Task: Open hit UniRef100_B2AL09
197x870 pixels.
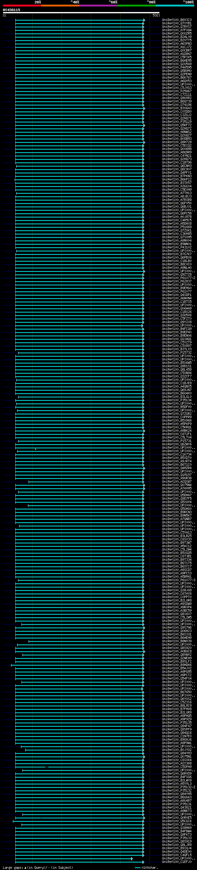Action: pyautogui.click(x=177, y=37)
